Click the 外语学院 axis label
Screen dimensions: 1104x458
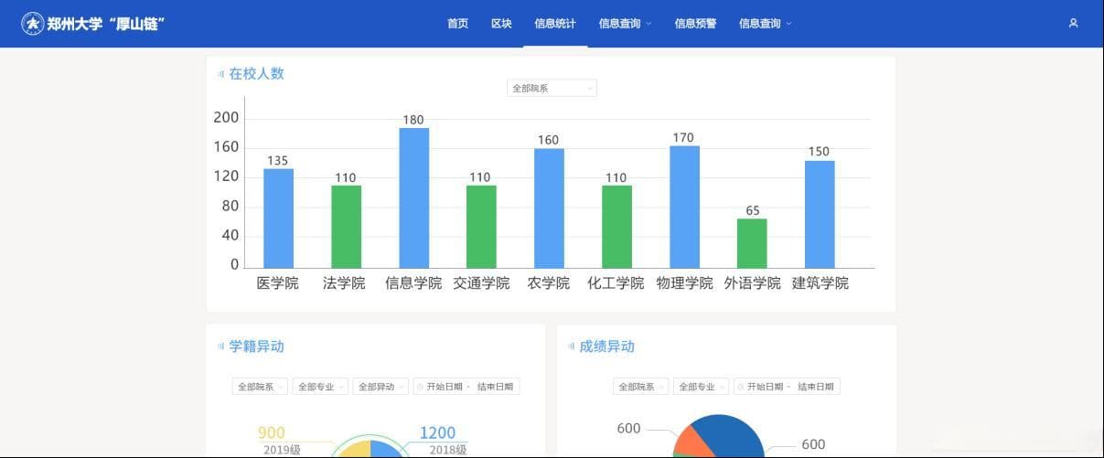pyautogui.click(x=753, y=283)
